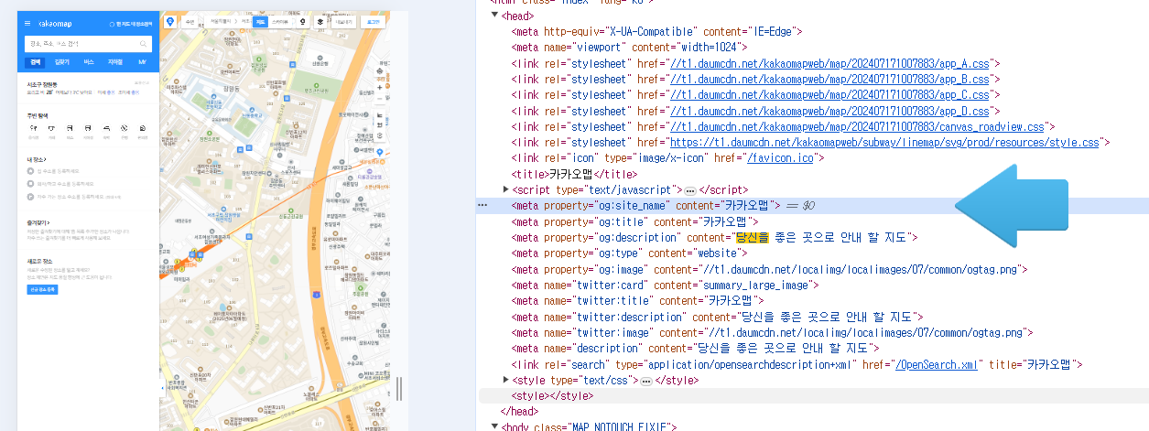This screenshot has width=1149, height=431.
Task: Click the 로그인 button
Action: tap(373, 22)
